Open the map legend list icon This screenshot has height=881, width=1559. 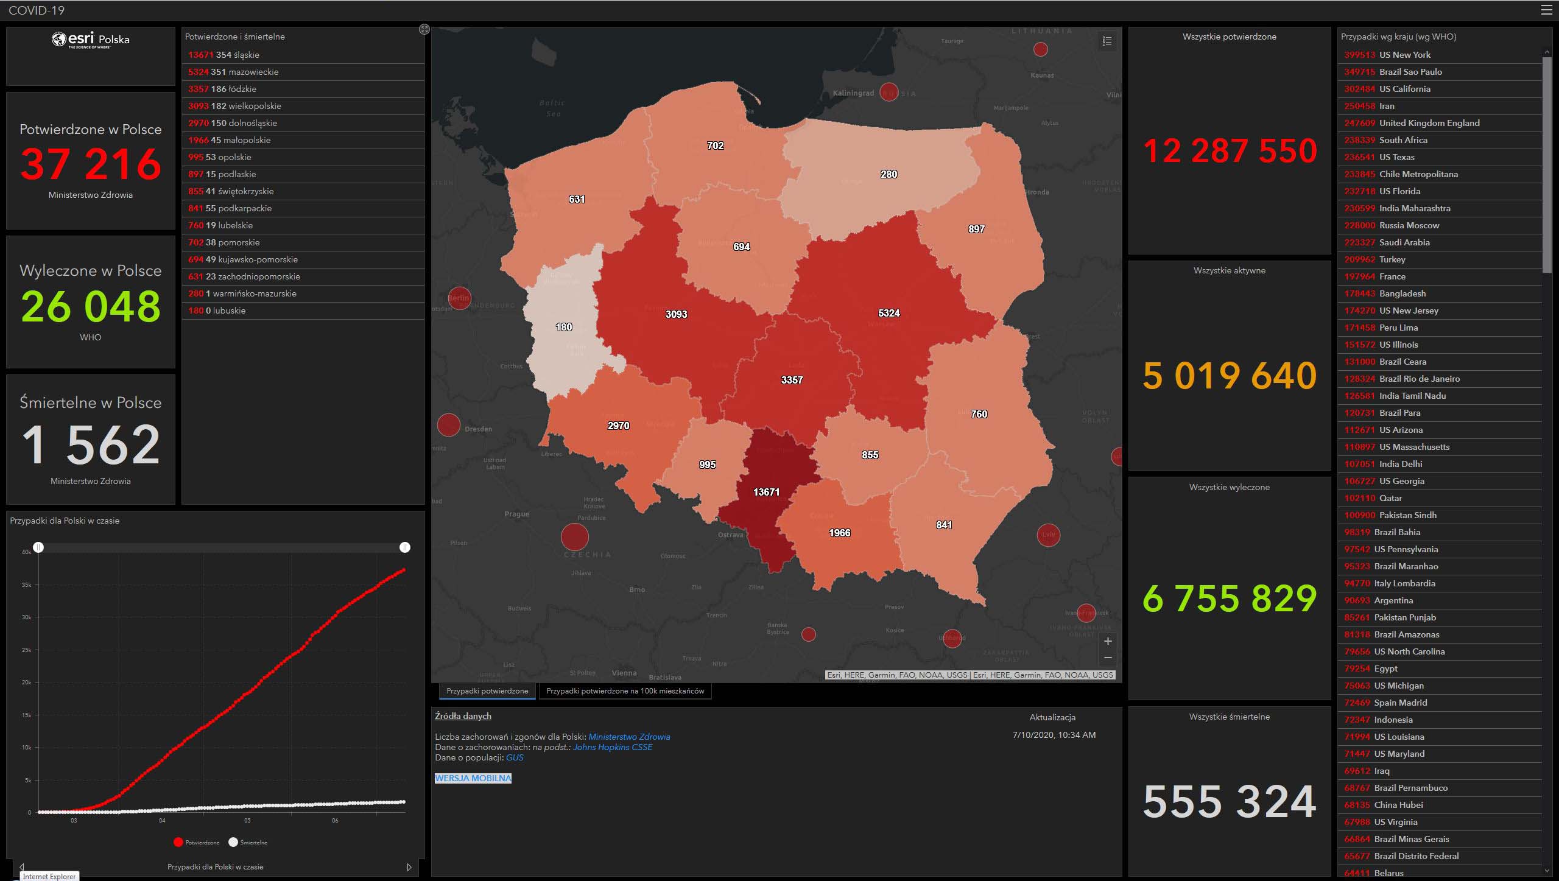click(1107, 41)
